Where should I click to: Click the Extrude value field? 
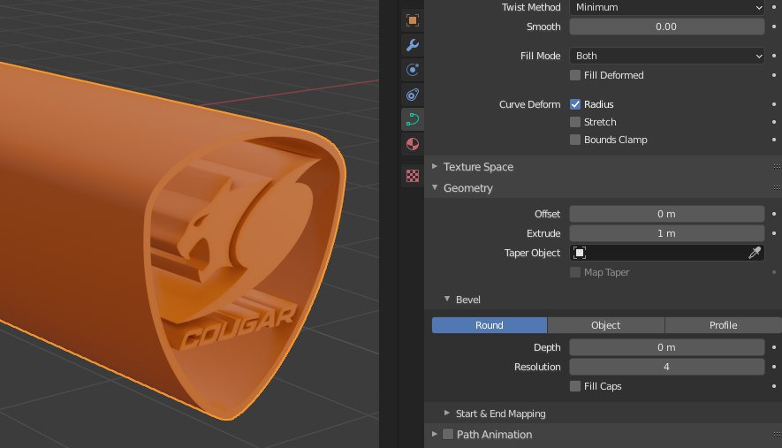[x=667, y=233]
